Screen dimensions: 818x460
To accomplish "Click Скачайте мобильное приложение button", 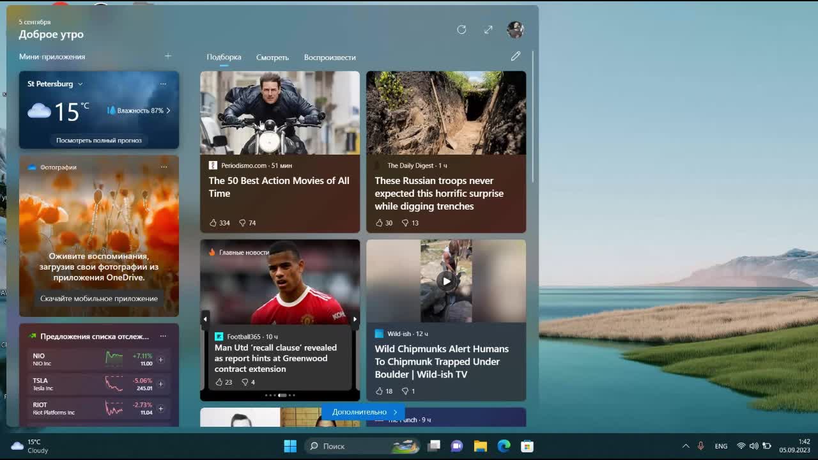I will point(99,298).
